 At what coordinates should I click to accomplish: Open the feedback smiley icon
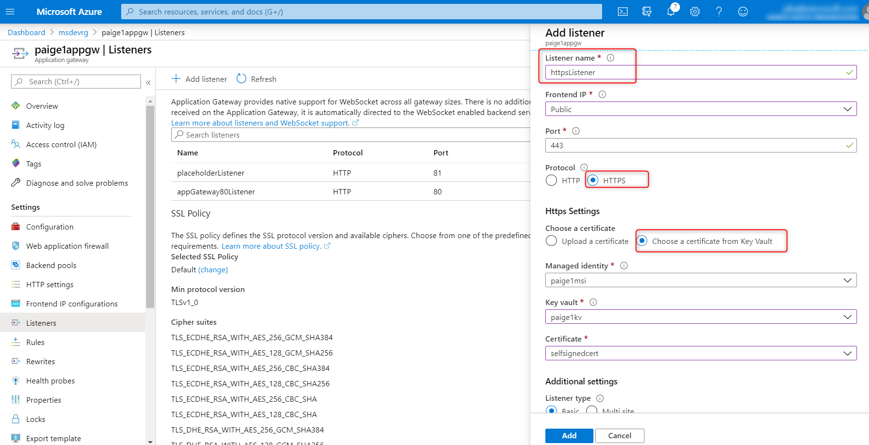coord(743,12)
